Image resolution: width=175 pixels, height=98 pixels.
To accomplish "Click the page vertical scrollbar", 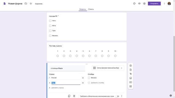I will 174,63.
